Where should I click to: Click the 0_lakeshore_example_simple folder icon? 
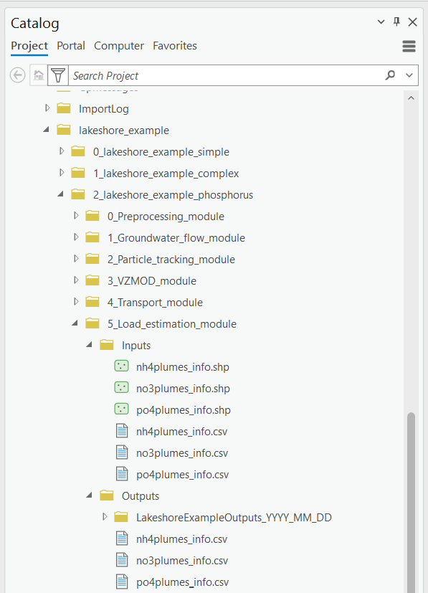(x=78, y=151)
